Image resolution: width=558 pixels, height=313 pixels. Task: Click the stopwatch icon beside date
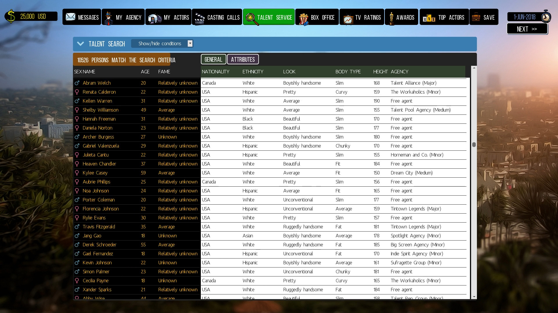pos(546,17)
